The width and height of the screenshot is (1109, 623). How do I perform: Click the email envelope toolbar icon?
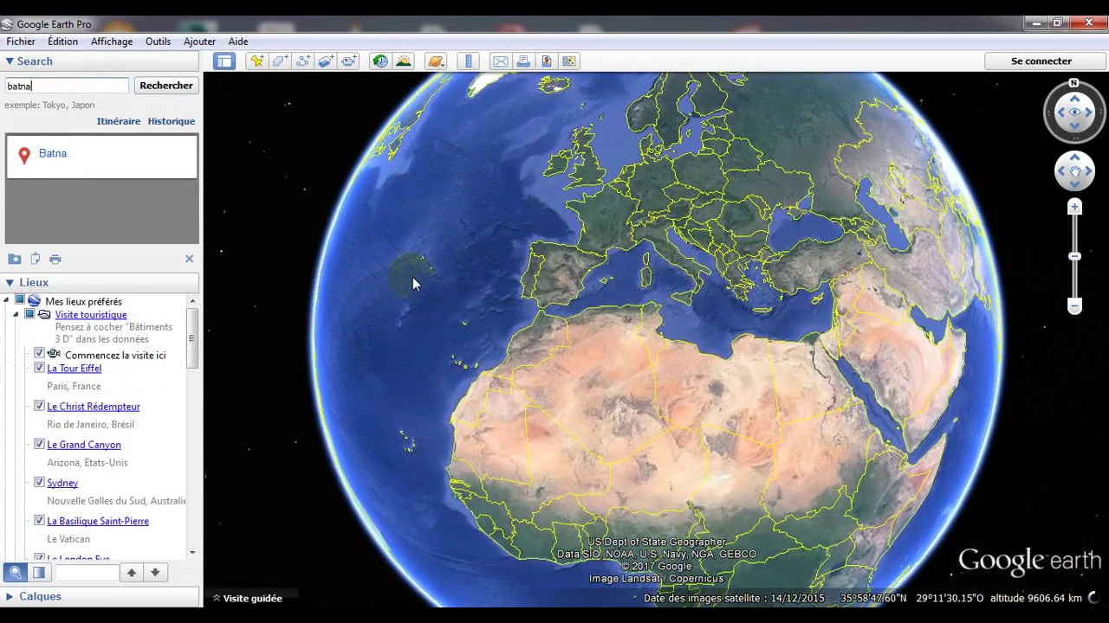coord(501,61)
